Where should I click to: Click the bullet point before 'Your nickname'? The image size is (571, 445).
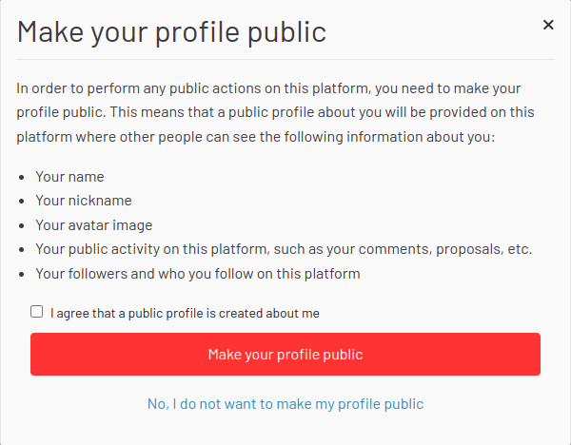click(x=22, y=202)
